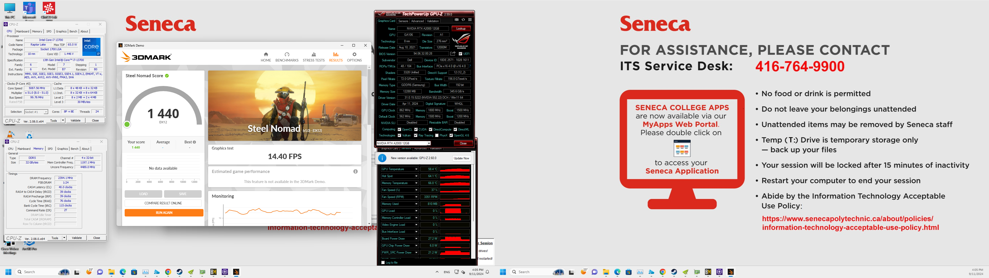Toggle UEFI checkbox in GPU-Z

(460, 54)
